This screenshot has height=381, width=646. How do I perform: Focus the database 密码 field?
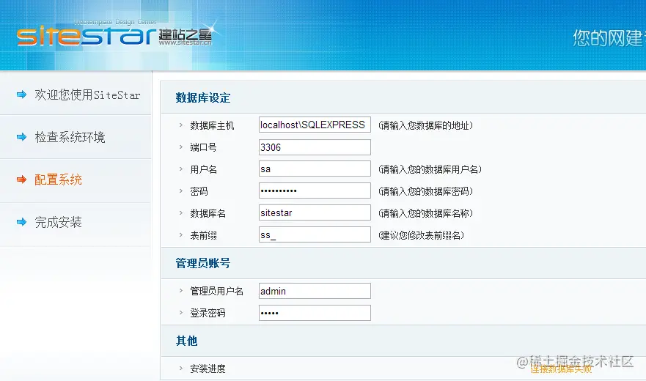[x=315, y=190]
